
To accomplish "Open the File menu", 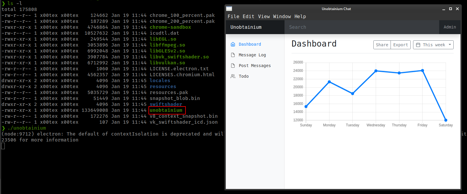I will click(x=233, y=17).
